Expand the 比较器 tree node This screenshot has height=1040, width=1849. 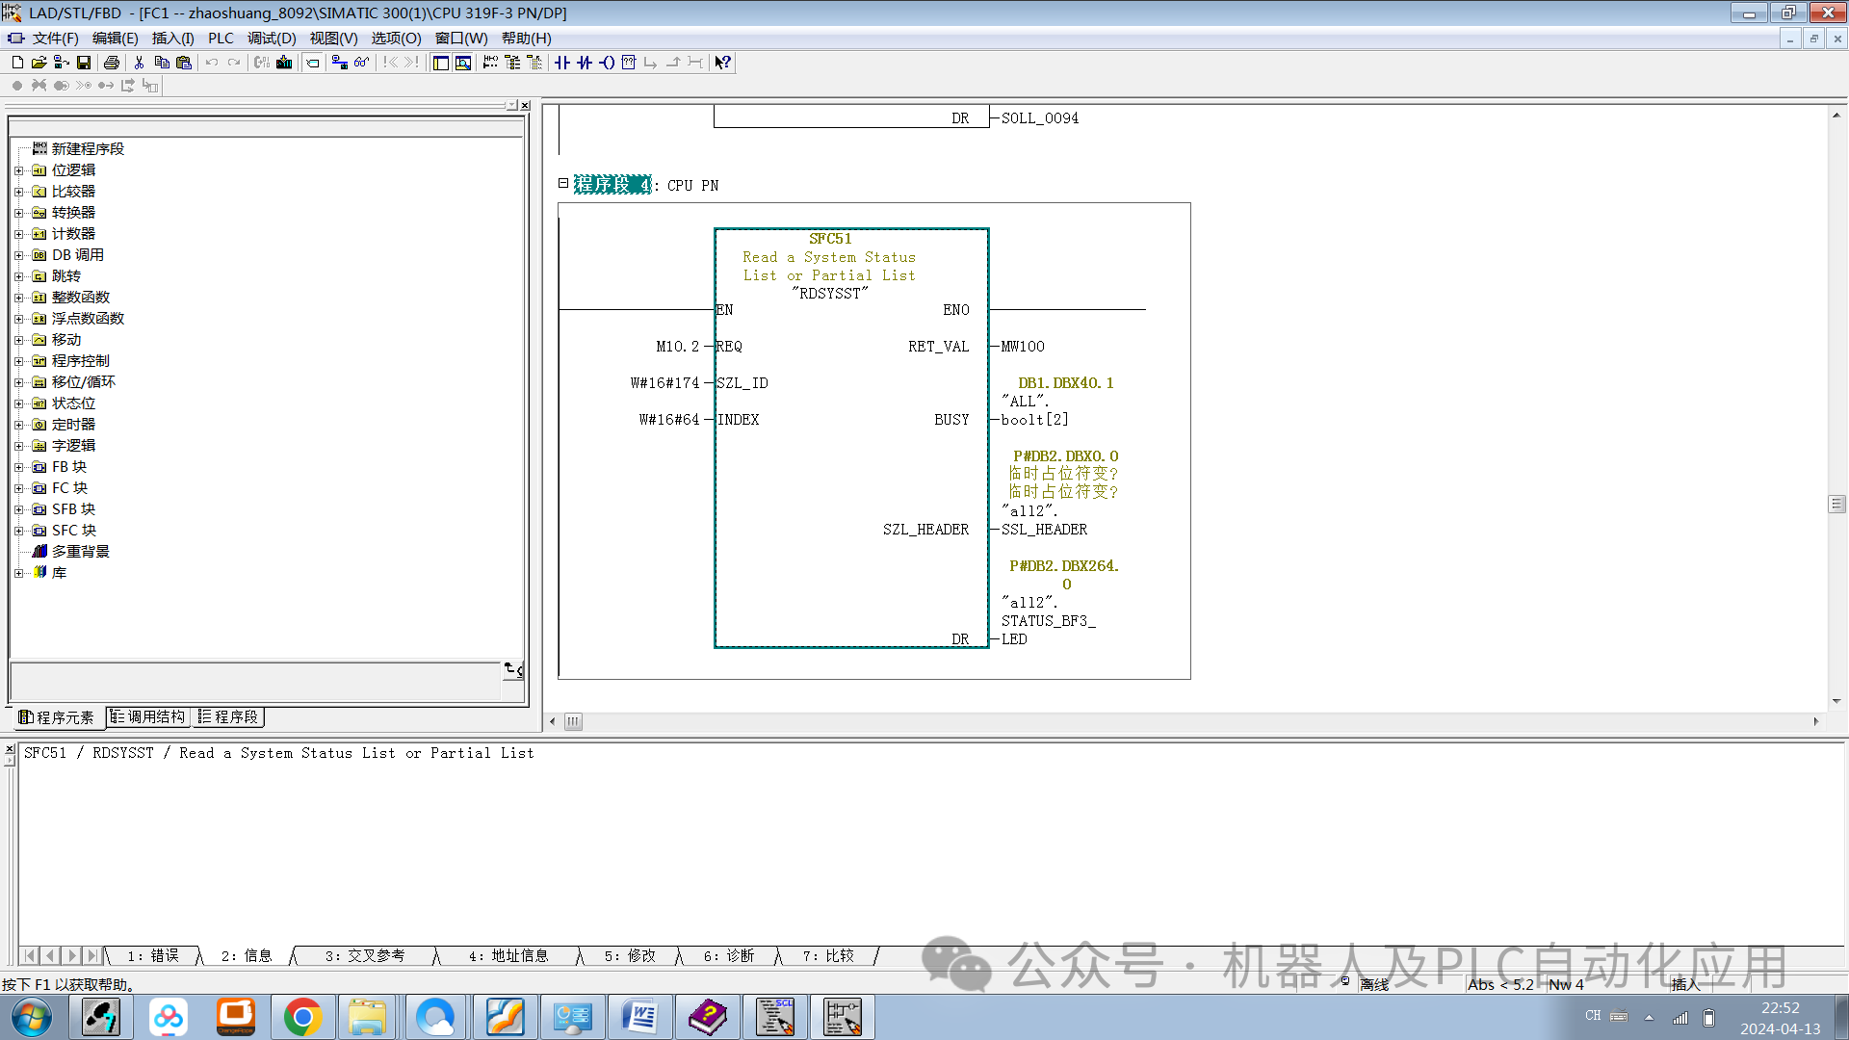pyautogui.click(x=18, y=192)
